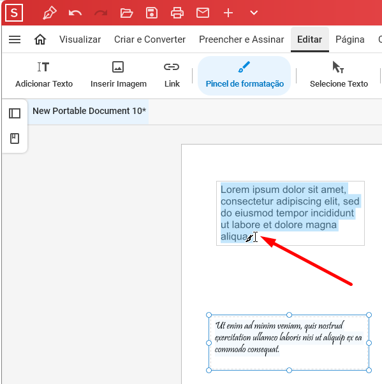Toggle the side panel layout icon
Image resolution: width=382 pixels, height=384 pixels.
[x=15, y=113]
